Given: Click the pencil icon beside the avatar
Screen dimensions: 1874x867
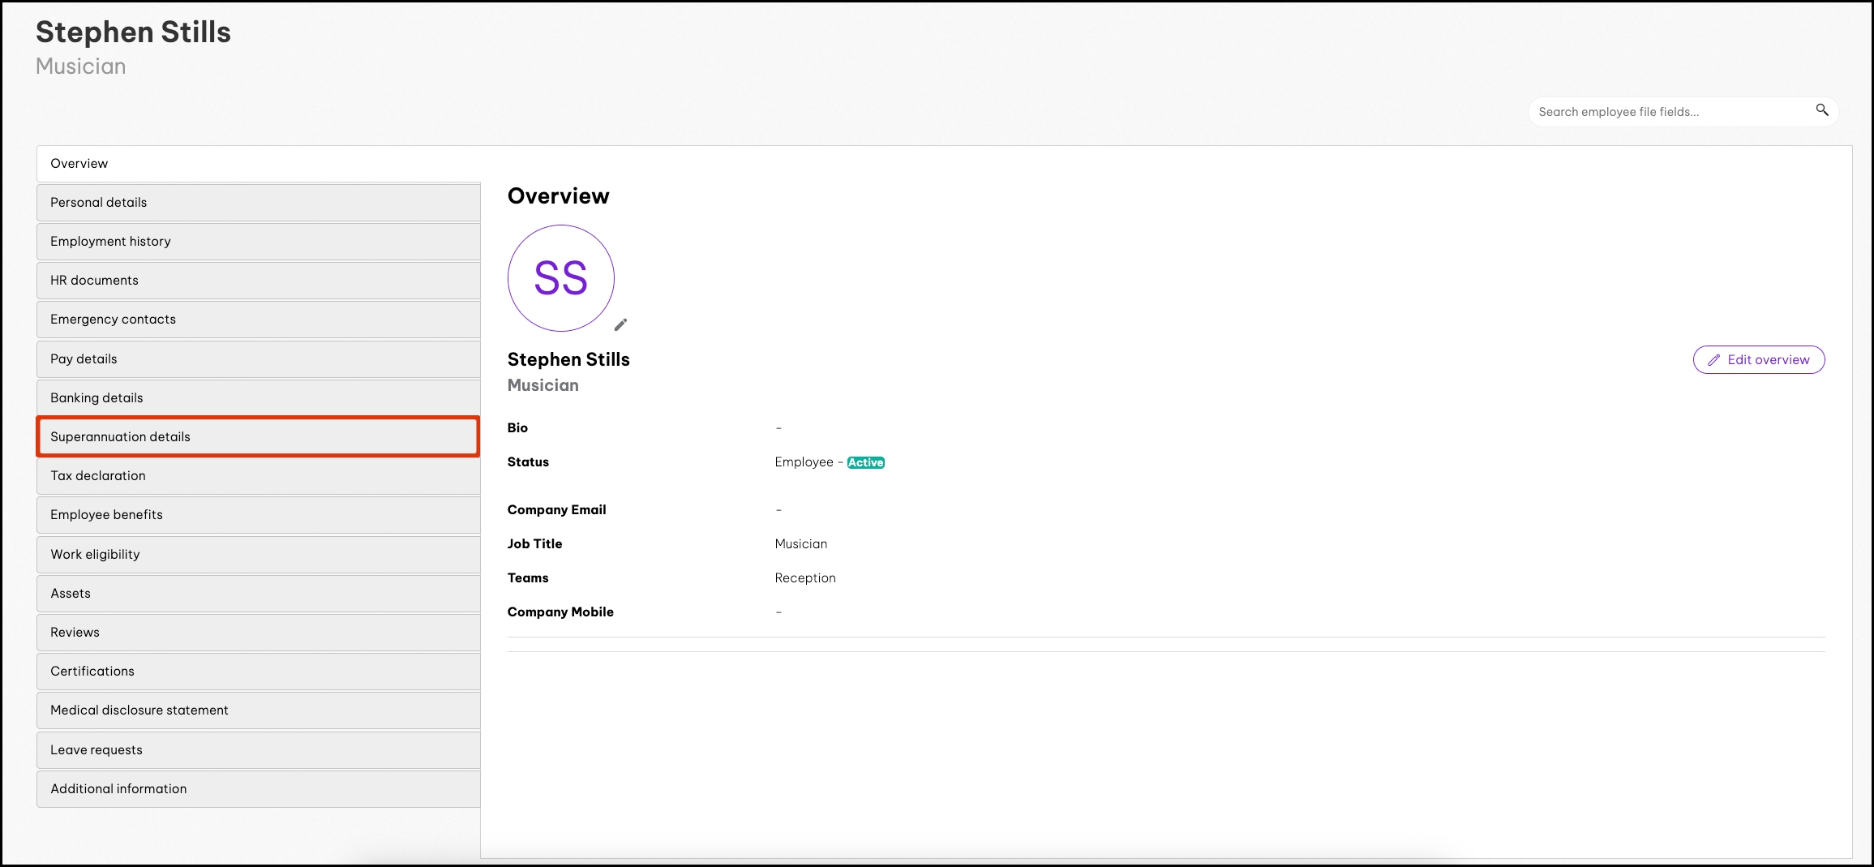Looking at the screenshot, I should (x=620, y=324).
